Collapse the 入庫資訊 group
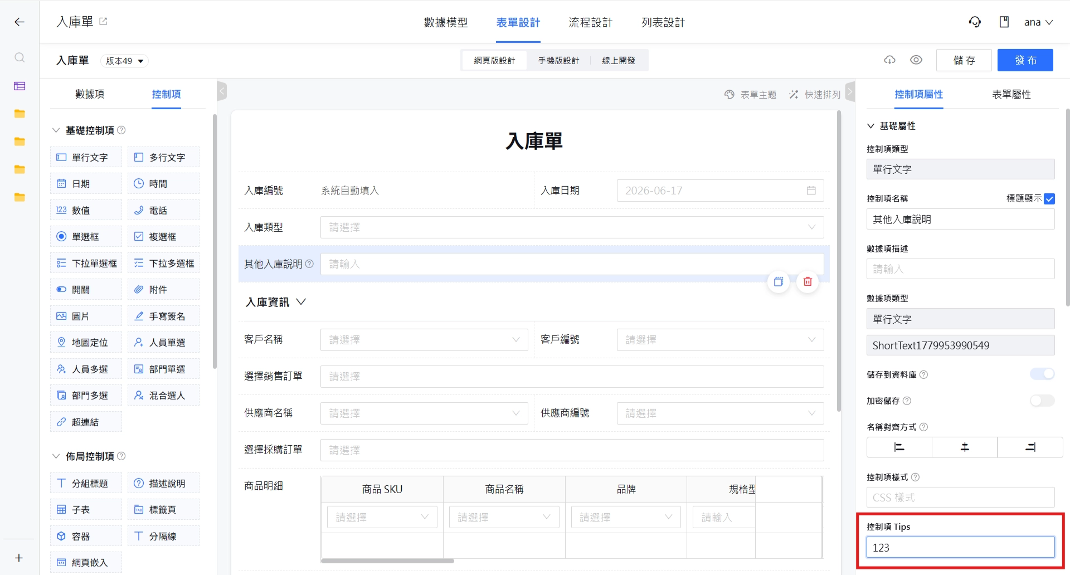 coord(301,301)
